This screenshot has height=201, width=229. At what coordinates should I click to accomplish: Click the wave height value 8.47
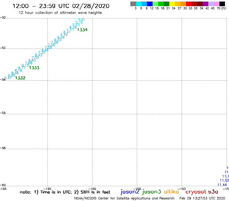click(8, 78)
